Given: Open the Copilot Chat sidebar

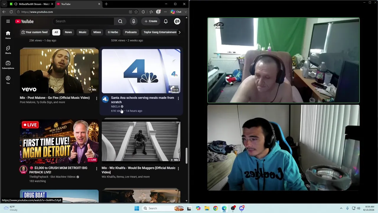Looking at the screenshot, I should [176, 12].
